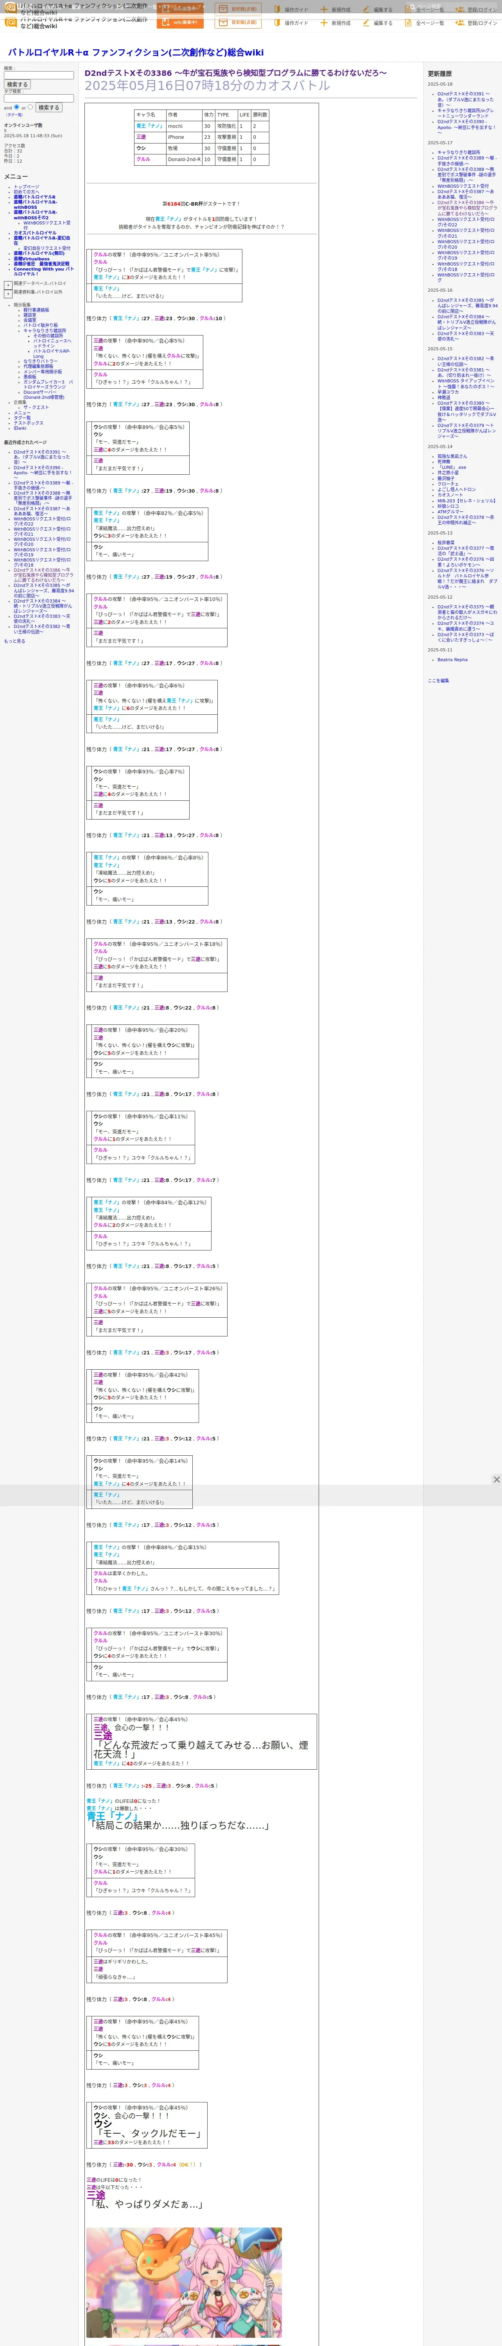Open 直轄バトルロイヤル(無印) menu link
The width and height of the screenshot is (502, 2346).
point(39,253)
